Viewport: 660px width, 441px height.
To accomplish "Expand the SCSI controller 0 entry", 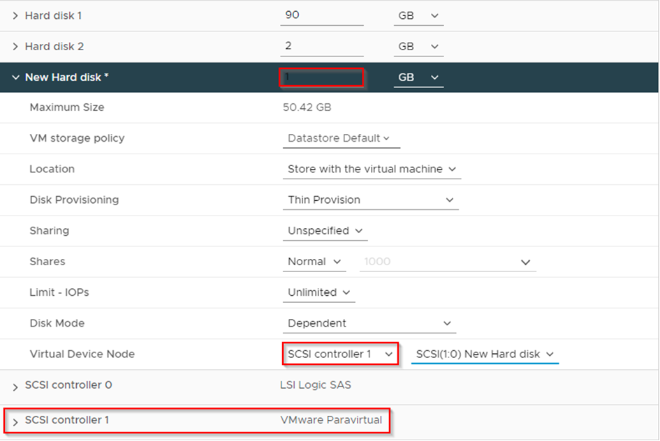I will [14, 384].
